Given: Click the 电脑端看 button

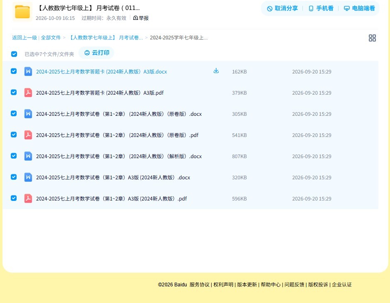Looking at the screenshot, I should pyautogui.click(x=359, y=8).
